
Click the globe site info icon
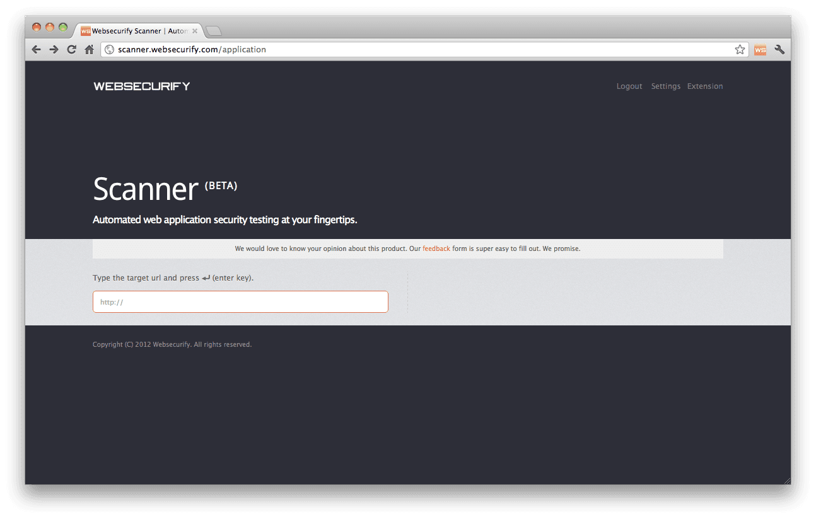click(109, 50)
